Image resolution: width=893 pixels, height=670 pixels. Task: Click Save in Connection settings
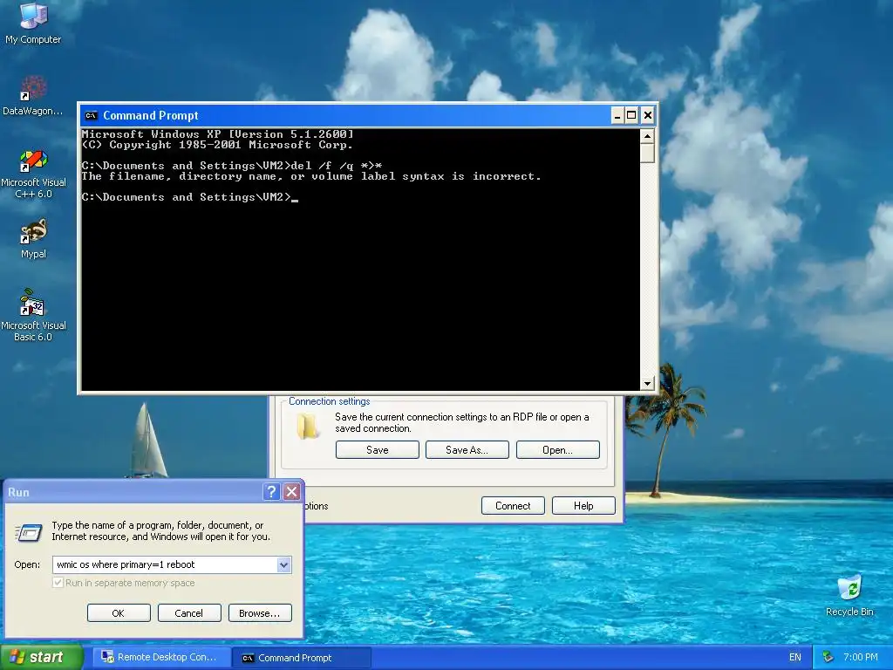377,449
